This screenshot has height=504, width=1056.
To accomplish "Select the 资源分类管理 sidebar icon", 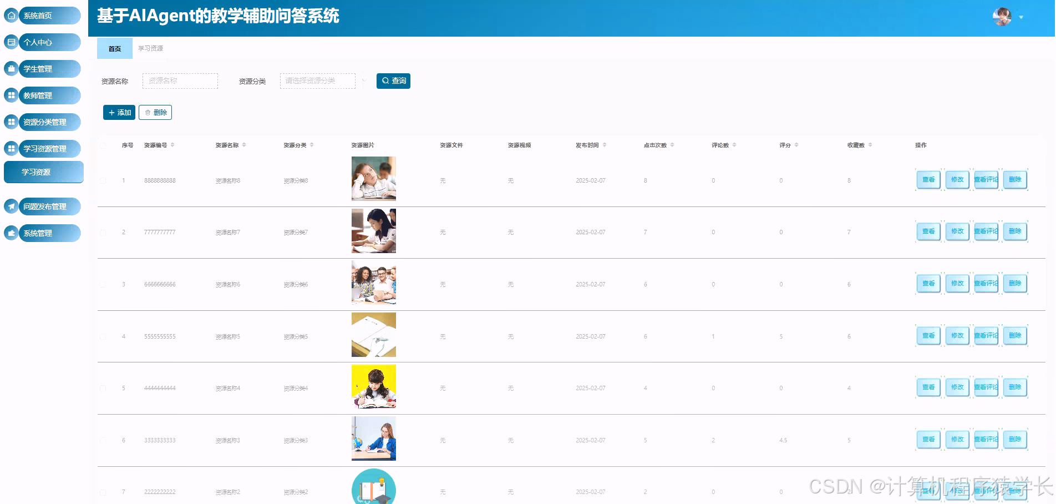I will click(x=11, y=122).
